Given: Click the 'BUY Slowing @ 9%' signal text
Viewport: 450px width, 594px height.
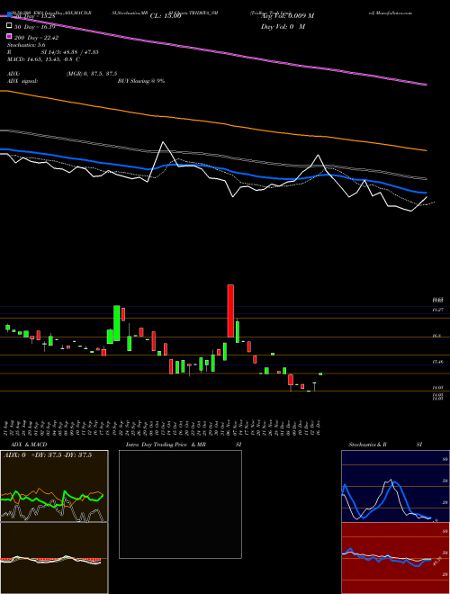Looking at the screenshot, I should [141, 81].
